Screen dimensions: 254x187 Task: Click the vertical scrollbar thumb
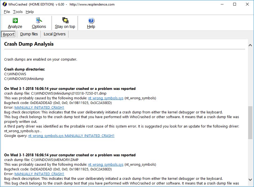coord(250,123)
